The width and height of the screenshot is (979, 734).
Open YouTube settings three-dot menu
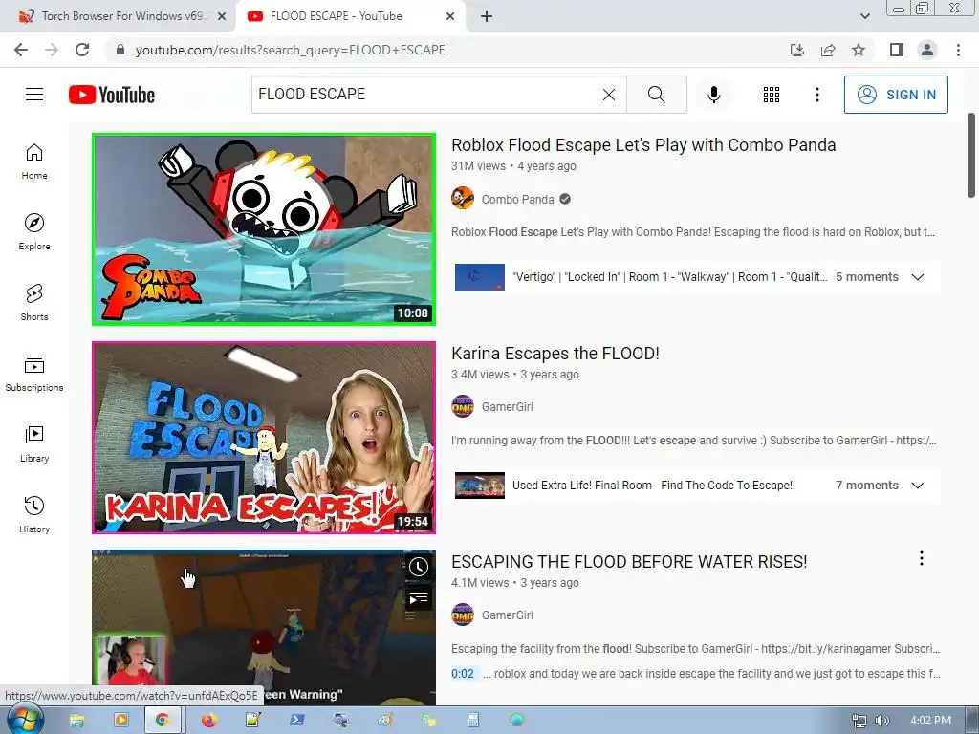(816, 95)
